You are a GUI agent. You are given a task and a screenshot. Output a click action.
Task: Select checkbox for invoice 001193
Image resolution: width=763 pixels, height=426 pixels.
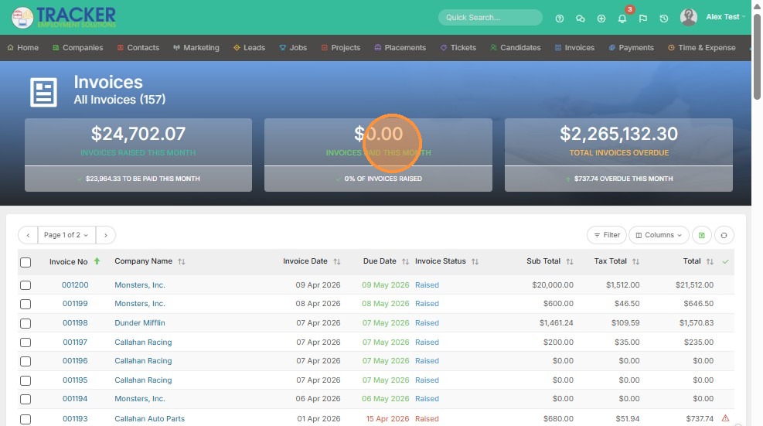pyautogui.click(x=26, y=419)
